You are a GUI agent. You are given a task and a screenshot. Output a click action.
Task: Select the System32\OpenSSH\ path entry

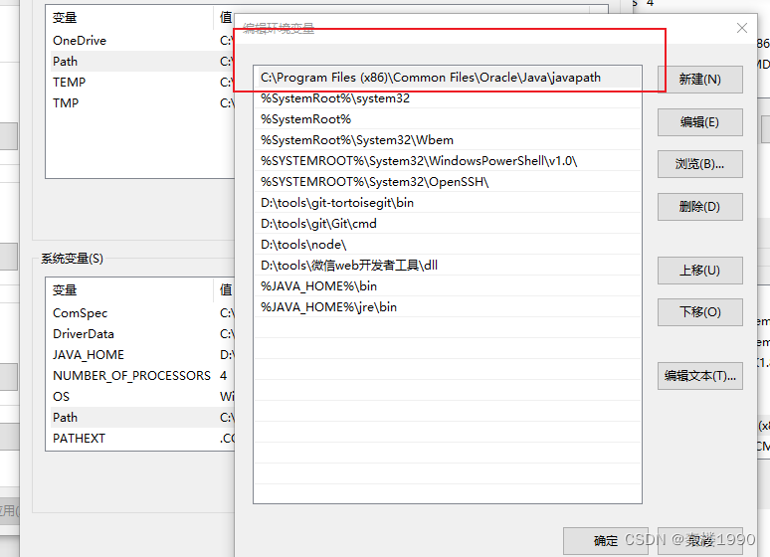pos(448,182)
